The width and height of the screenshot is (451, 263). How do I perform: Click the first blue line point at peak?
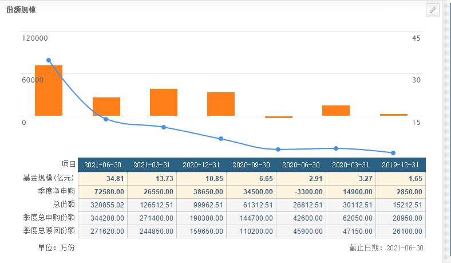[x=49, y=60]
